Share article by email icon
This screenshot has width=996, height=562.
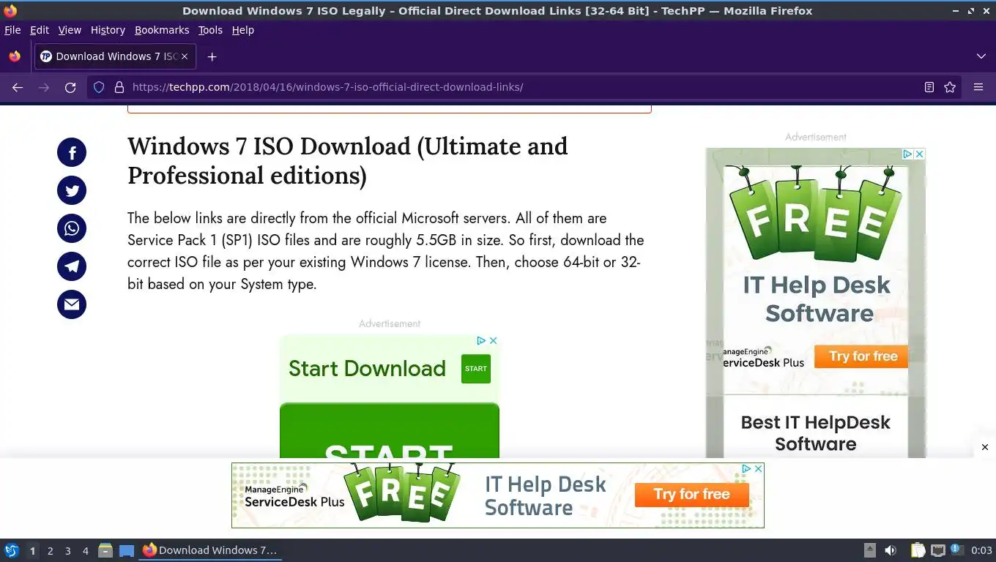tap(72, 304)
